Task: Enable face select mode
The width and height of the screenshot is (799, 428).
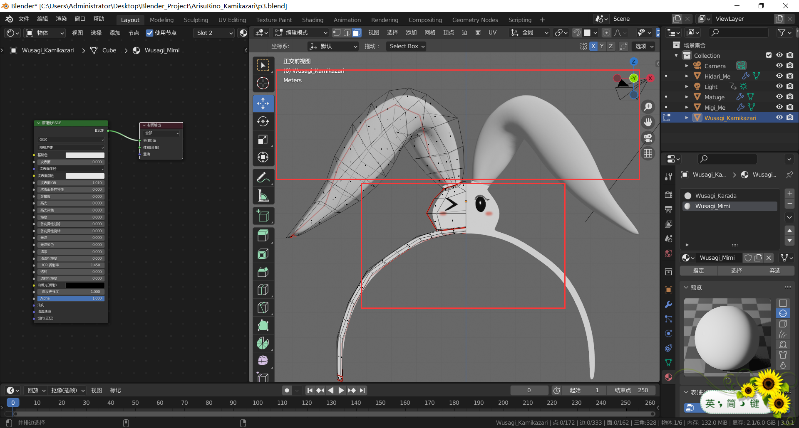Action: (357, 33)
